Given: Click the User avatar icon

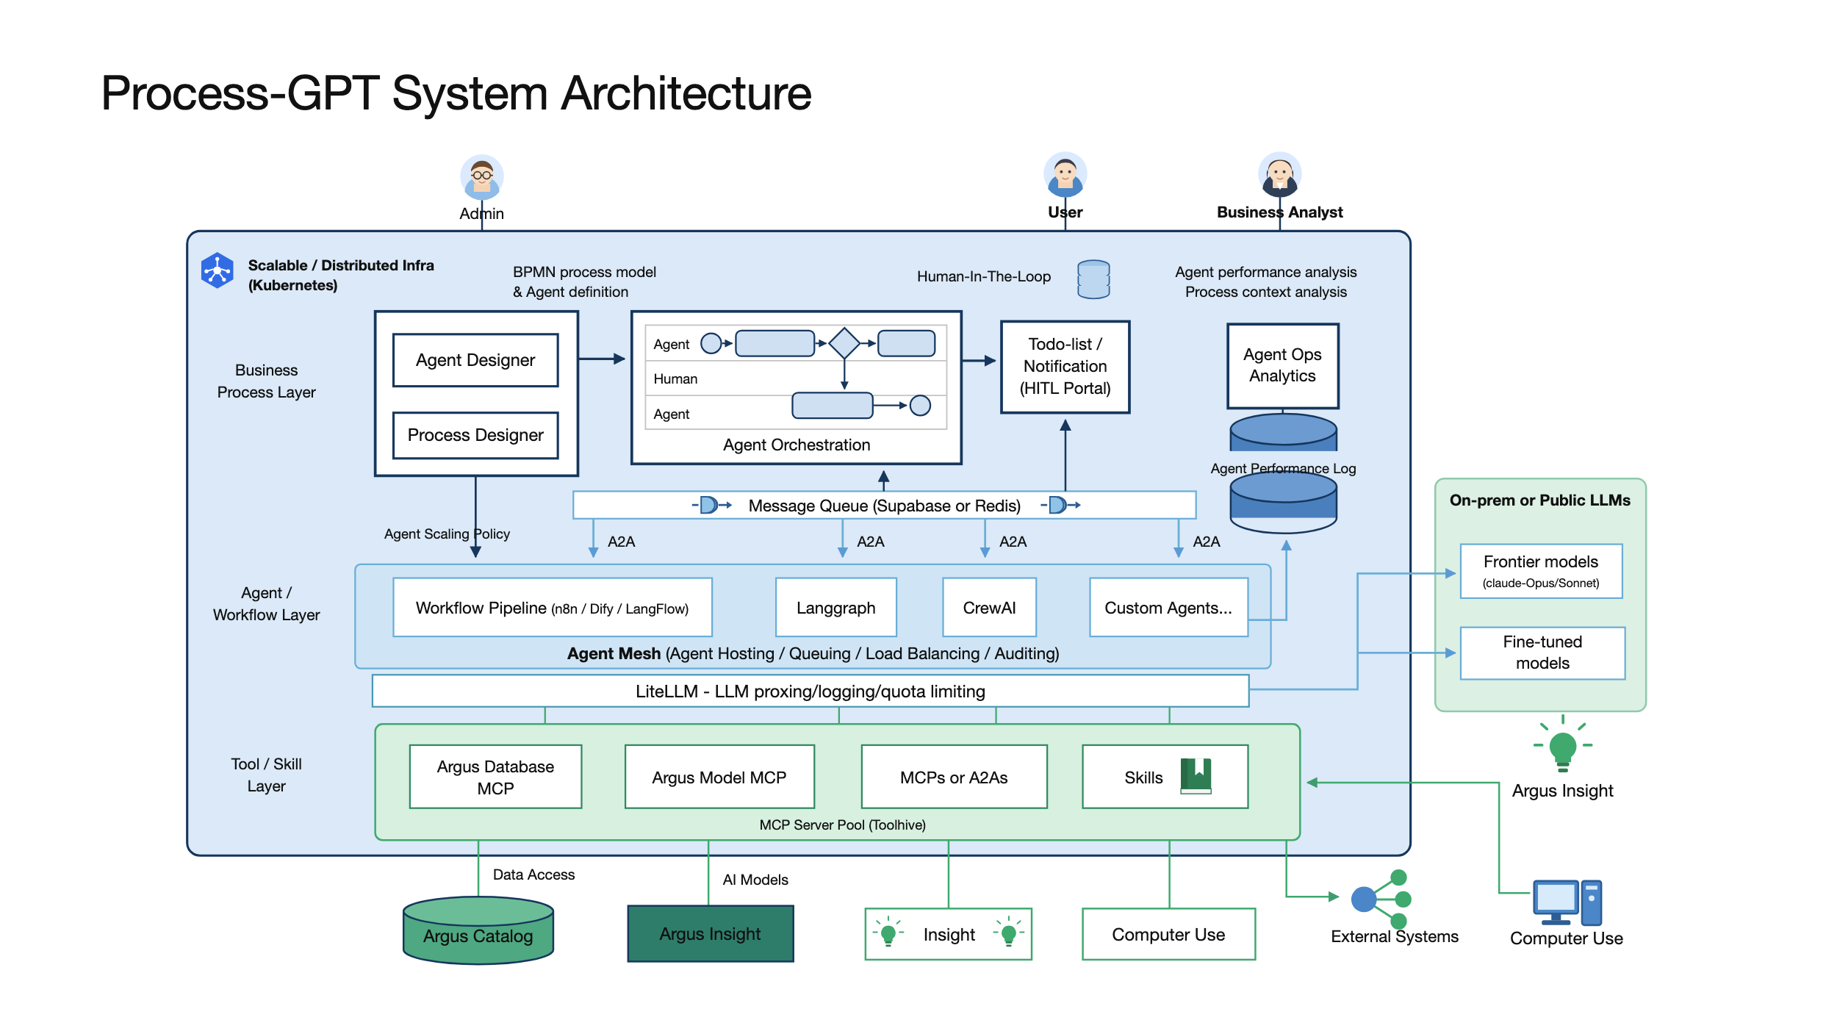Looking at the screenshot, I should (1065, 175).
